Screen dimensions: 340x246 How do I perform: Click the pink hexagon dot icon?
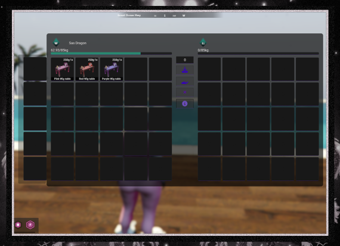point(18,225)
